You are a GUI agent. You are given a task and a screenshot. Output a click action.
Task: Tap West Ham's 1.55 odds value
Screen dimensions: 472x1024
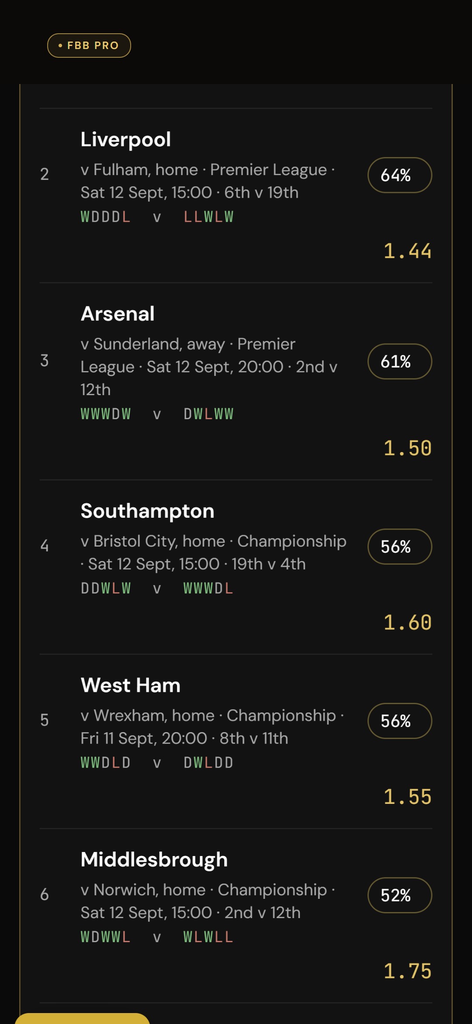click(407, 797)
